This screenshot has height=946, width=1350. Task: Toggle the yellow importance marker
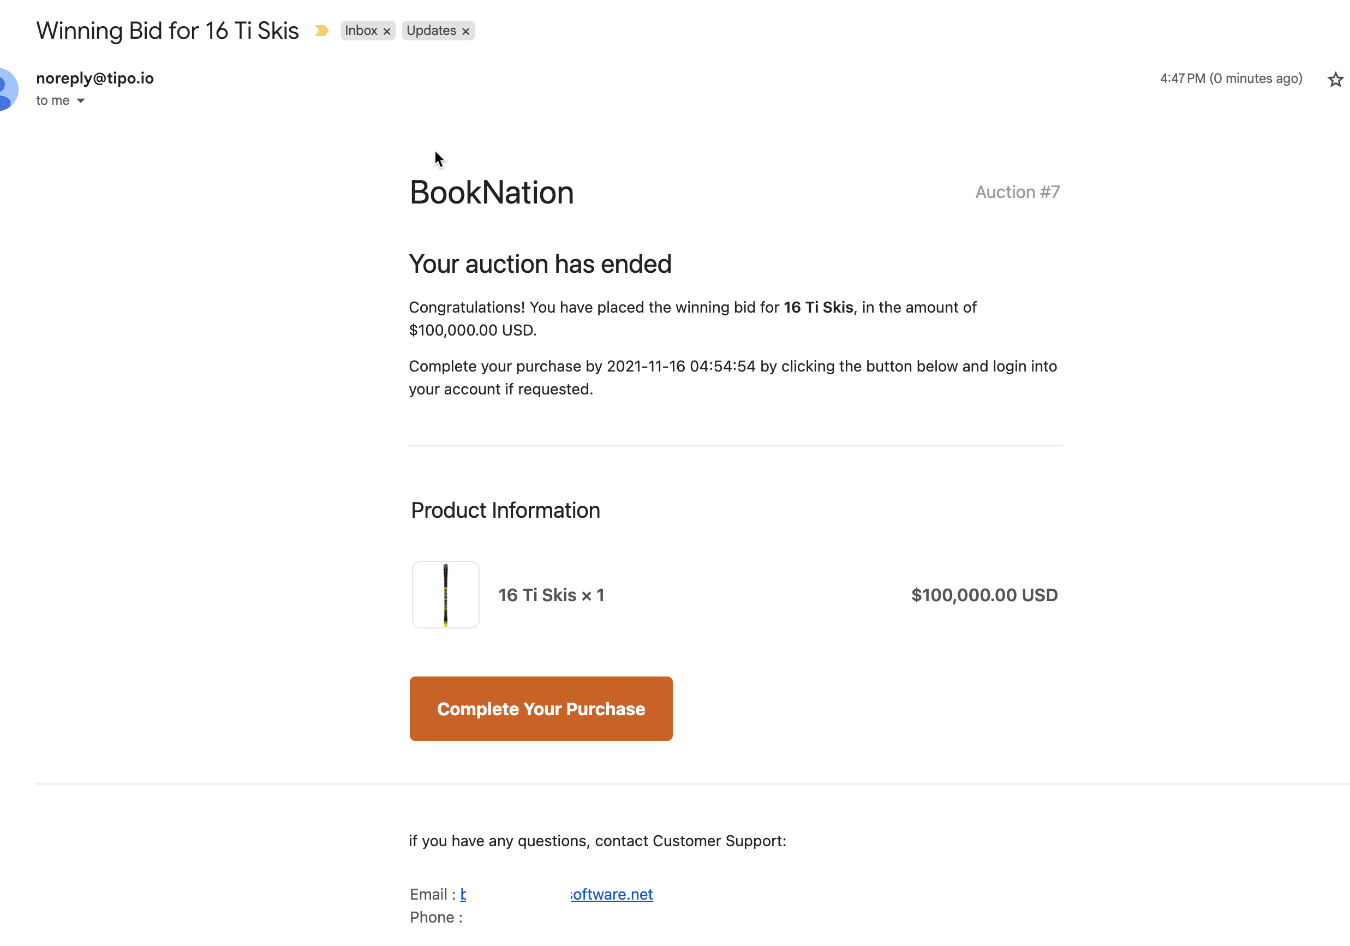coord(321,31)
